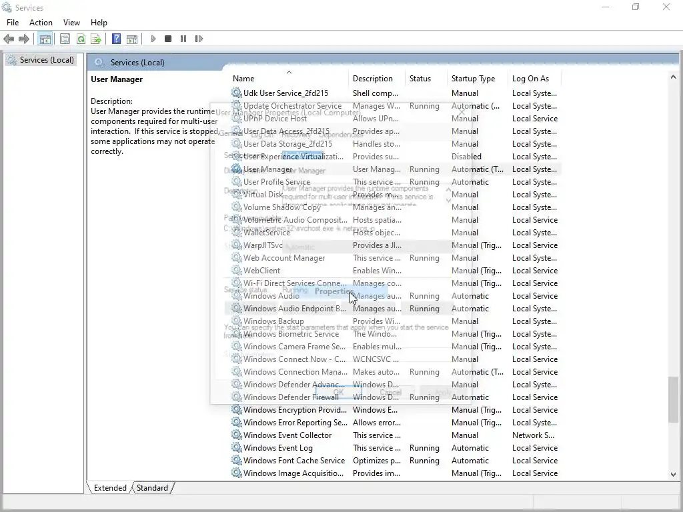The width and height of the screenshot is (683, 512).
Task: Click gear icon beside Windows Error Reporting
Action: pos(237,422)
